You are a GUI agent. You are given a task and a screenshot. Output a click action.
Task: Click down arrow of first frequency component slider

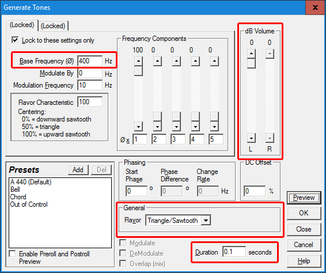[x=138, y=126]
